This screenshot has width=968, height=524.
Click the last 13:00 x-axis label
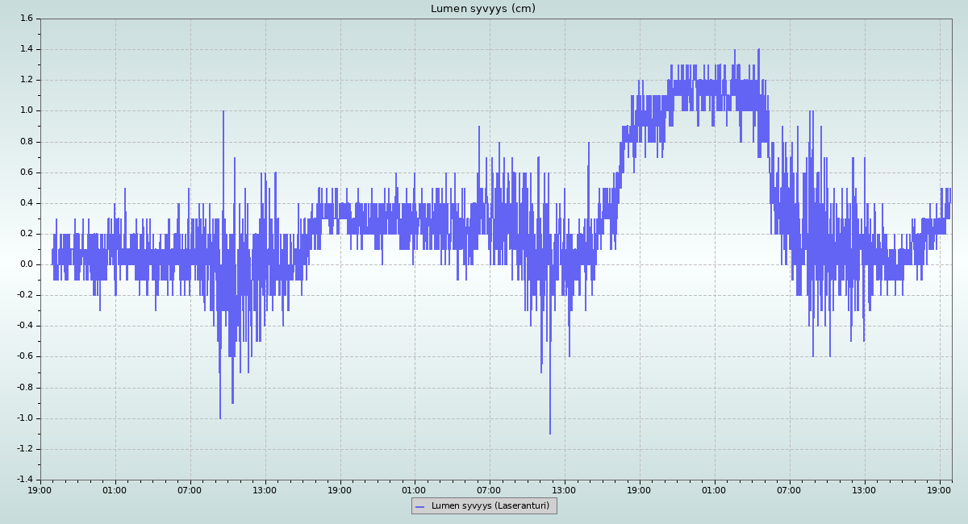(865, 490)
